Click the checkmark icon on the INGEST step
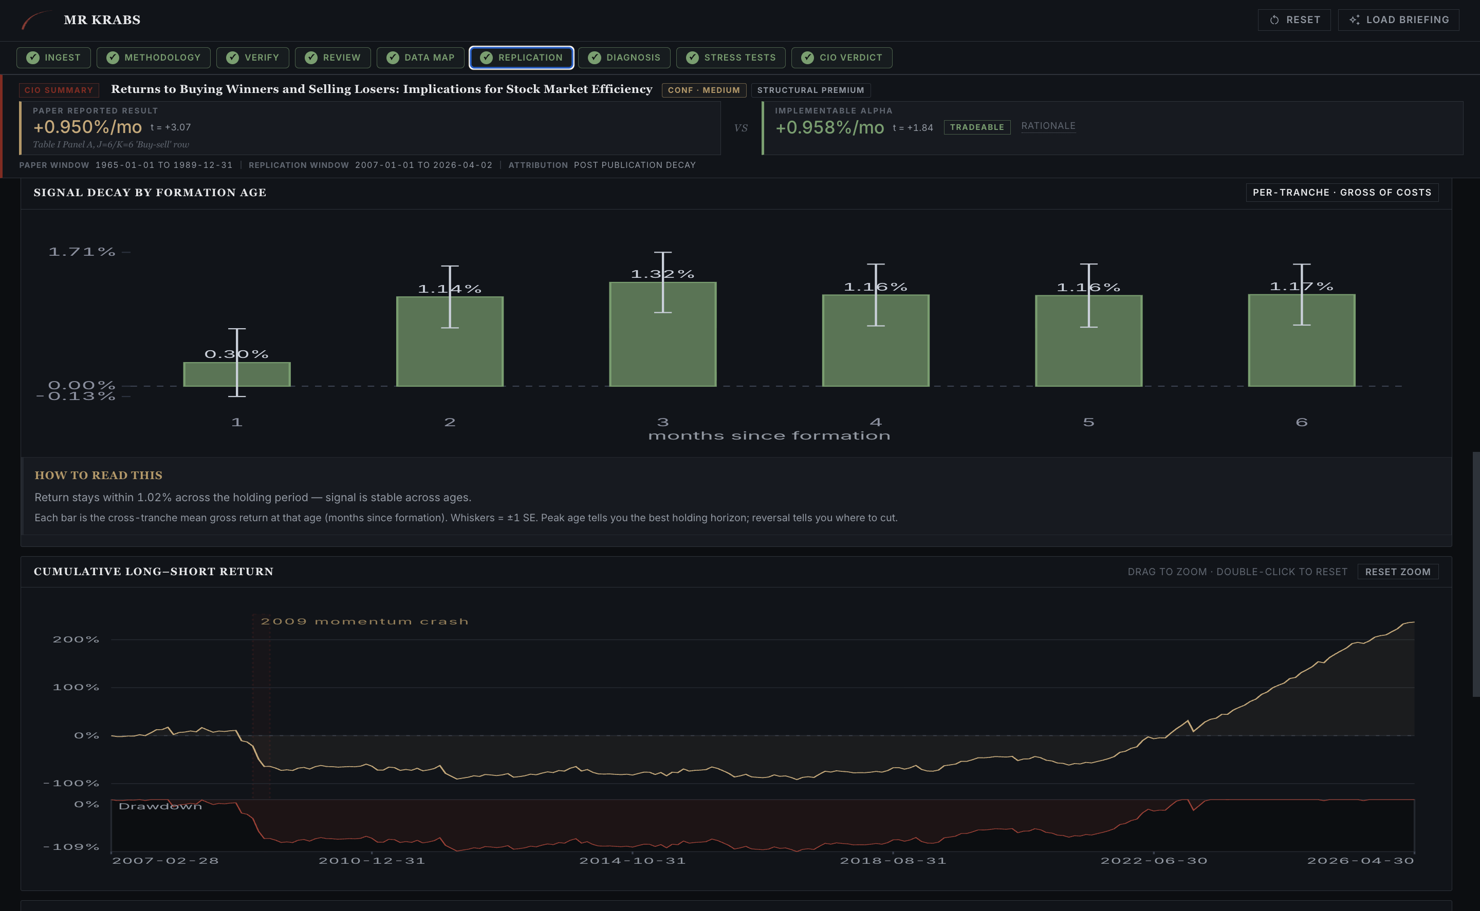 (33, 58)
